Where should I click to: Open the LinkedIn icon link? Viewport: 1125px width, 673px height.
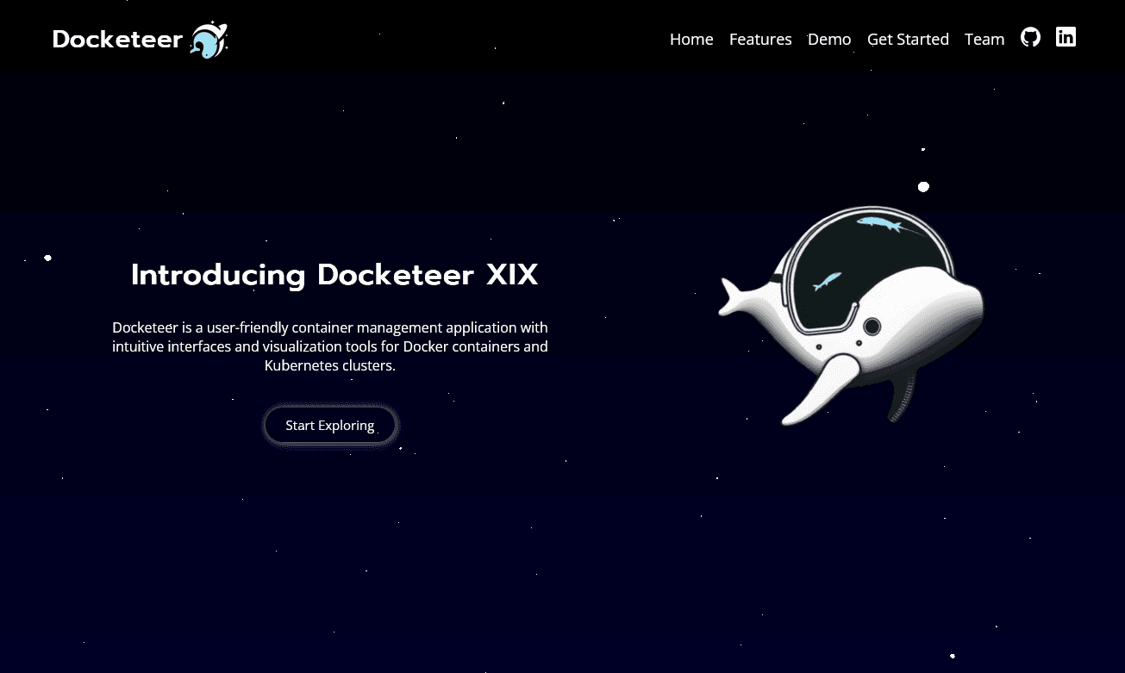(1066, 37)
